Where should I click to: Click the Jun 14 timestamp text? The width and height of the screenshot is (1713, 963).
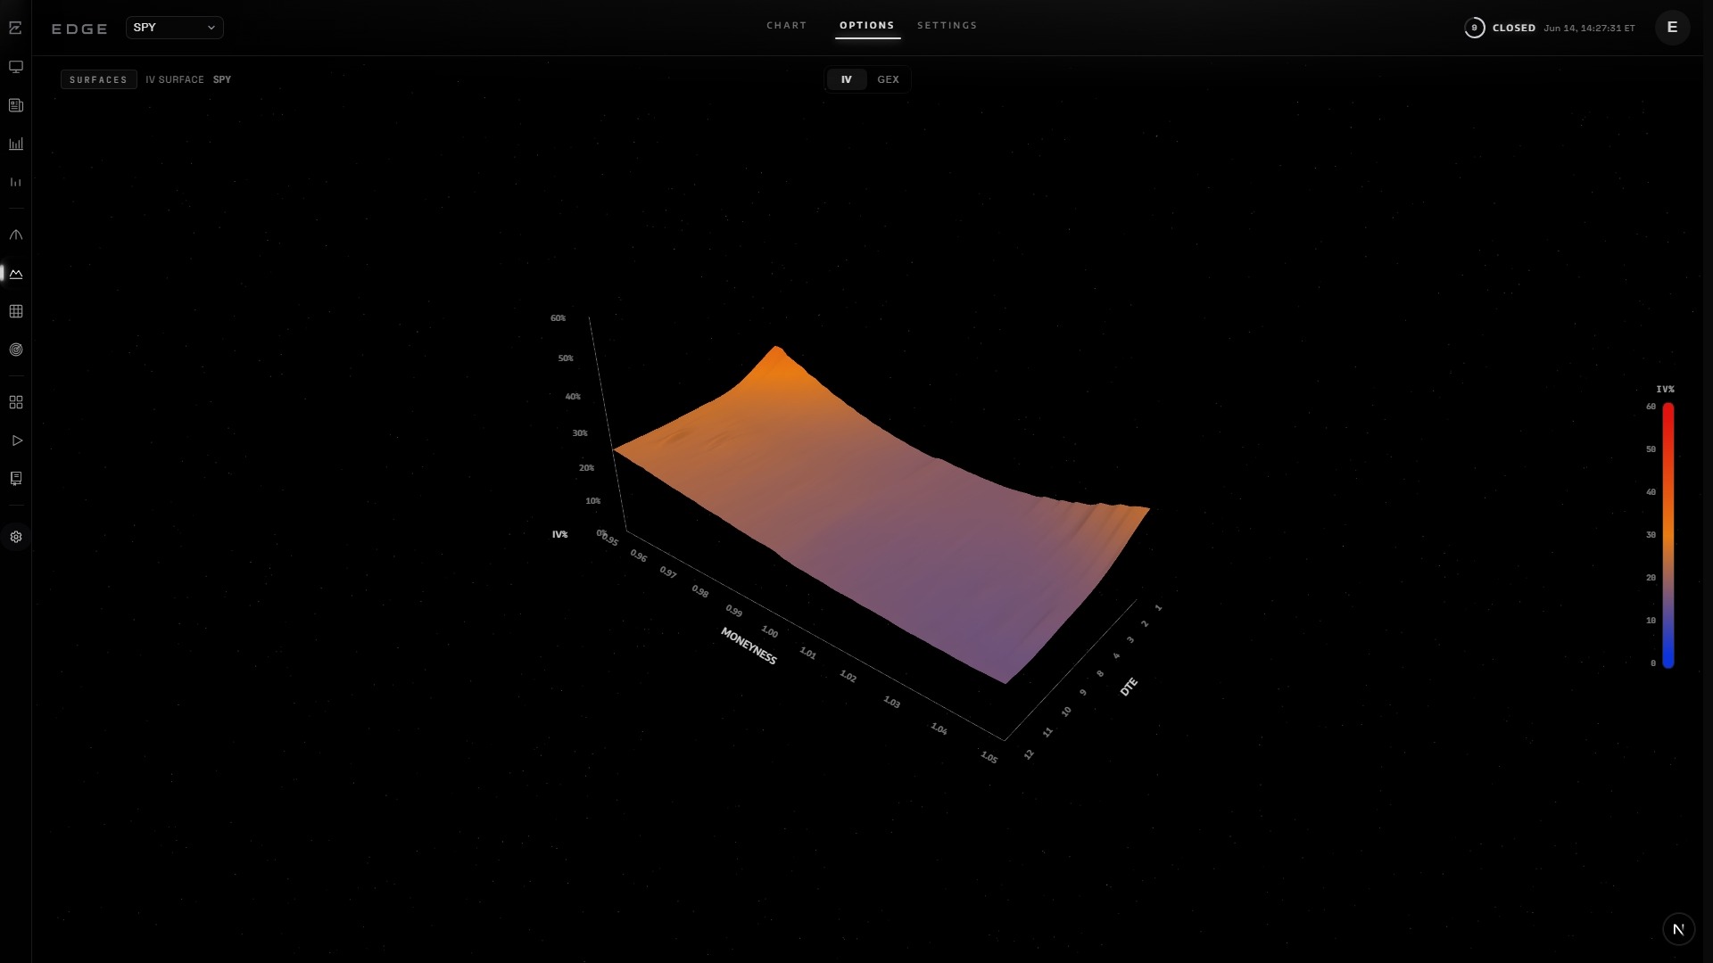pyautogui.click(x=1589, y=28)
